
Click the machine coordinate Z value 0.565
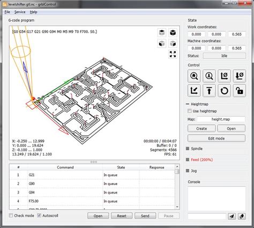237,48
